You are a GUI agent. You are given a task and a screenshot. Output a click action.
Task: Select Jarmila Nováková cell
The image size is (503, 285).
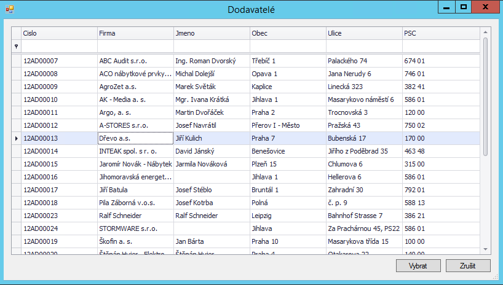click(212, 164)
